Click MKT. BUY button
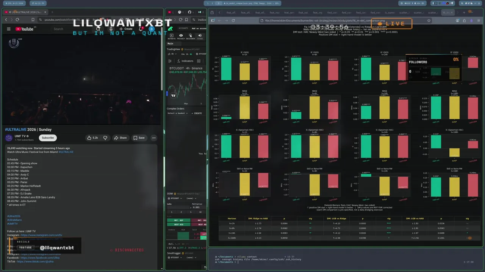Viewport: 485px width, 272px height. coord(178,220)
